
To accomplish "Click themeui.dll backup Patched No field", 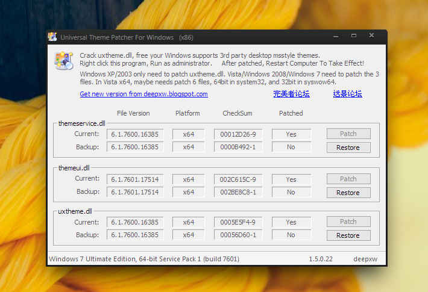I will coord(291,192).
